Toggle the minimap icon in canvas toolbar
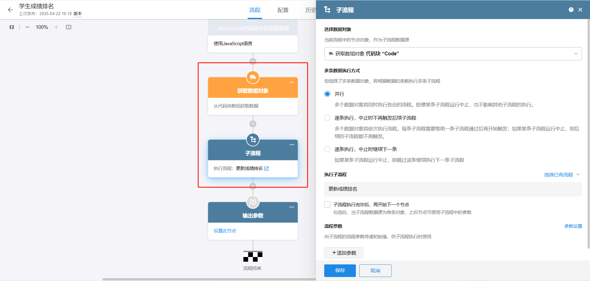 [12, 27]
